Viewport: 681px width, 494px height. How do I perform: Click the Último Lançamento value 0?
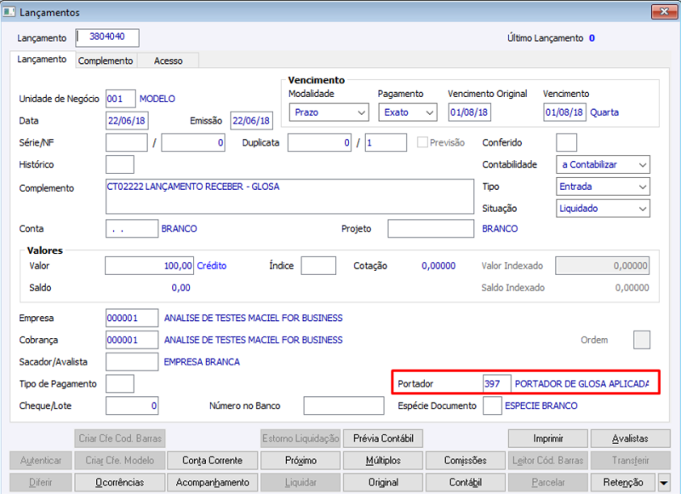tap(592, 38)
